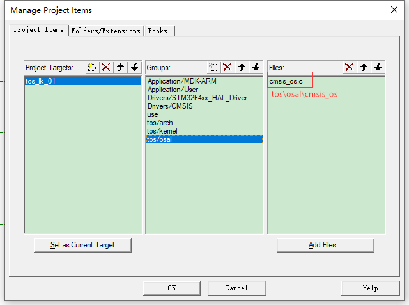Select the Application/MDK-ARM group
Image resolution: width=409 pixels, height=305 pixels.
(204, 81)
